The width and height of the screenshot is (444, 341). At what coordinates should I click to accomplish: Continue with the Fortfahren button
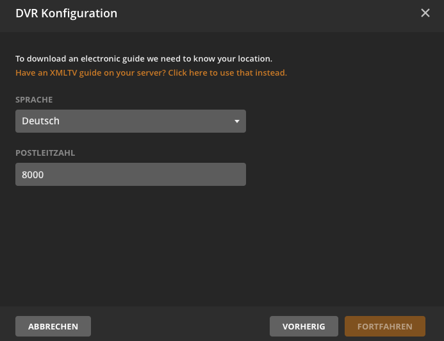click(384, 326)
